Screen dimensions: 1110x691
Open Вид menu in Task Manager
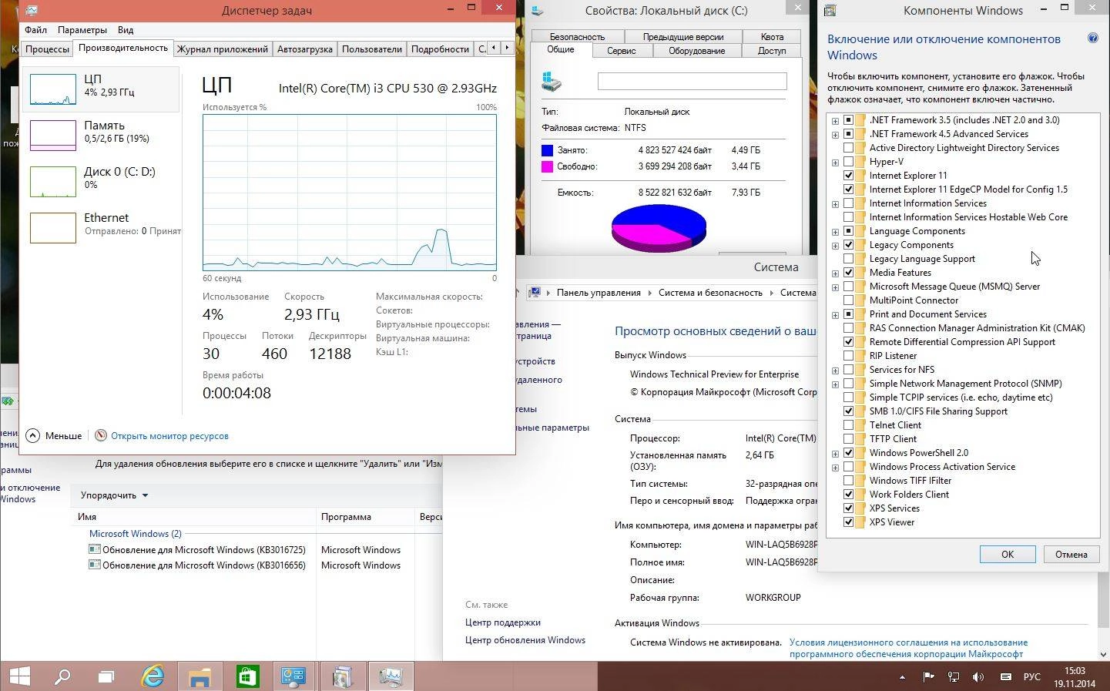click(x=126, y=30)
